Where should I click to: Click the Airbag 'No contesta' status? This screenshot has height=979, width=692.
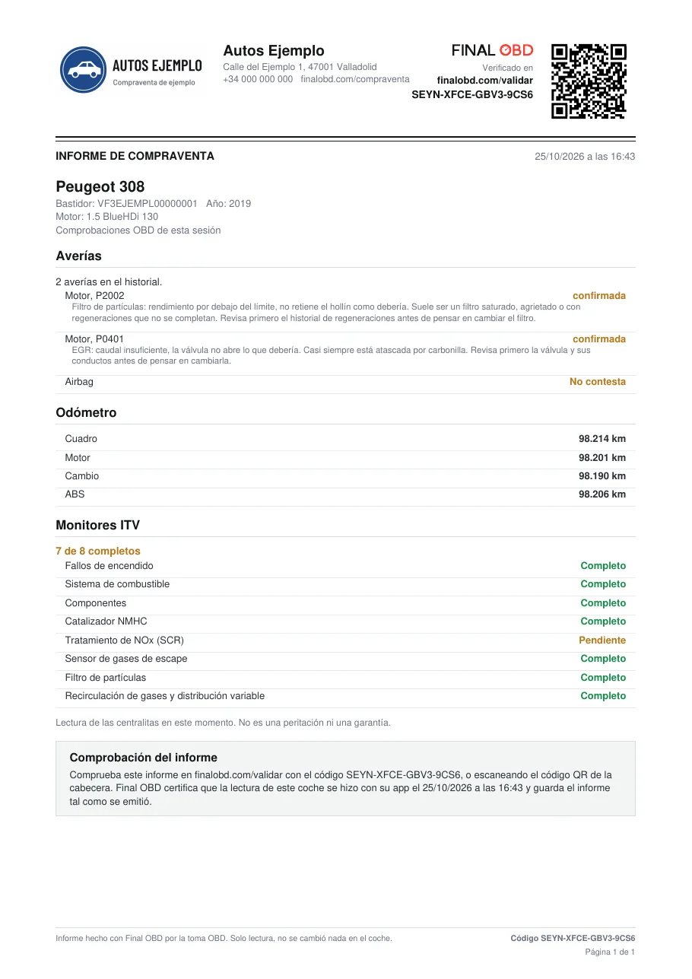pos(598,382)
